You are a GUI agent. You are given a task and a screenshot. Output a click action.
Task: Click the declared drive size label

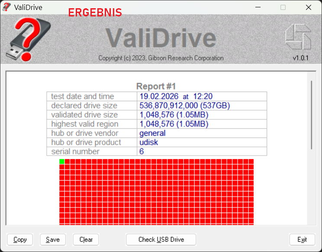click(84, 105)
